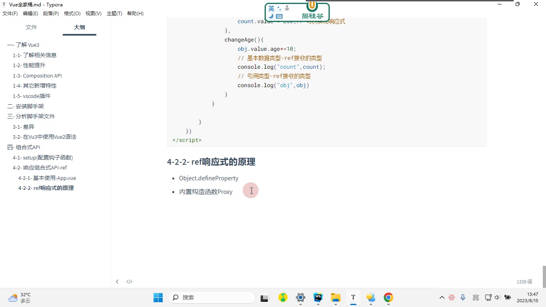Toggle source code mode icon
This screenshot has height=307, width=546.
click(130, 281)
